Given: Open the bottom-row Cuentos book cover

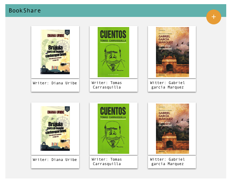Looking at the screenshot, I should coord(113,129).
